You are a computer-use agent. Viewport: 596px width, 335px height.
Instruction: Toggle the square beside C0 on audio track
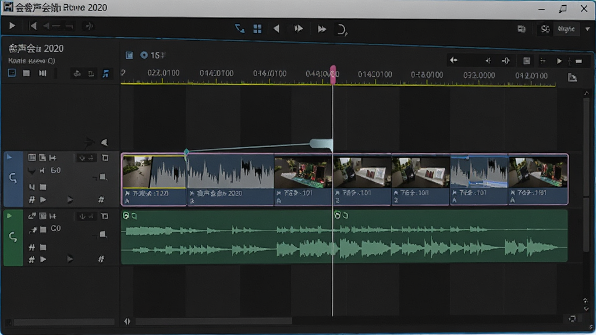[43, 229]
